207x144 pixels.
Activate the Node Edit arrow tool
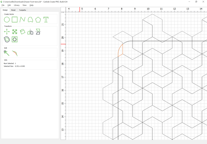7,53
